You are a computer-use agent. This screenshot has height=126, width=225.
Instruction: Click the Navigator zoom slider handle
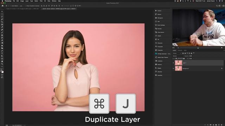[x=198, y=48]
